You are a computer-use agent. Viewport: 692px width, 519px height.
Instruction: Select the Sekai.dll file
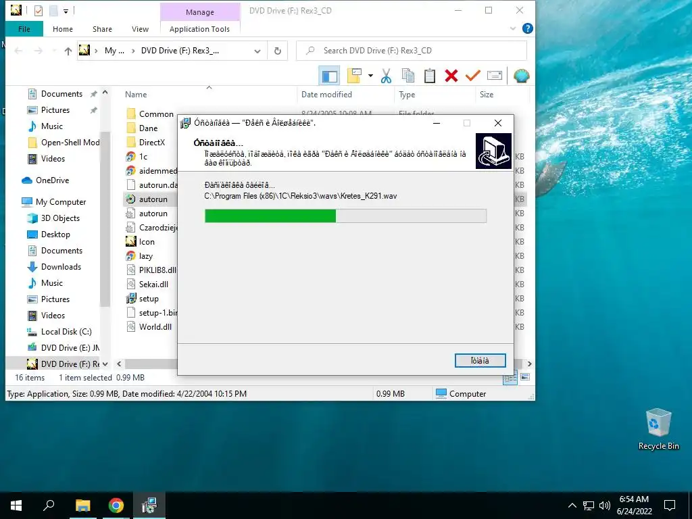(153, 285)
